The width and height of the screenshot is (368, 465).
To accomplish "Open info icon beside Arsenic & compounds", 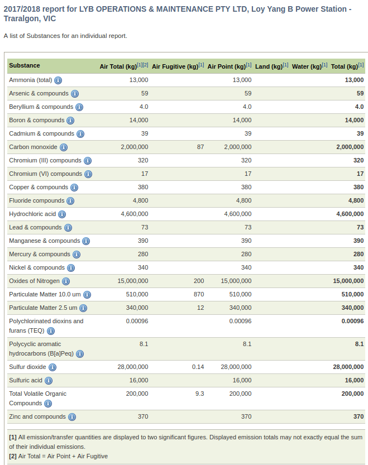I will click(x=75, y=94).
